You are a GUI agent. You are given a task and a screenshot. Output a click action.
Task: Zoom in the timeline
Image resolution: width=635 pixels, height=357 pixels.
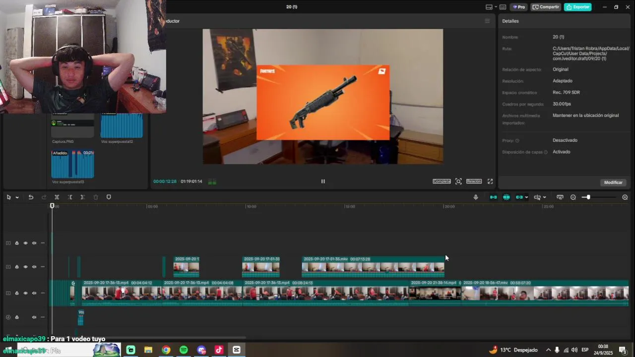625,197
